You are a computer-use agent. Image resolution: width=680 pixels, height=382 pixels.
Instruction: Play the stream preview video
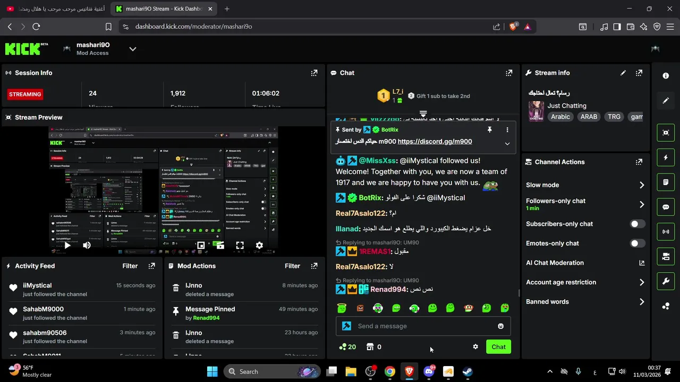pyautogui.click(x=67, y=245)
